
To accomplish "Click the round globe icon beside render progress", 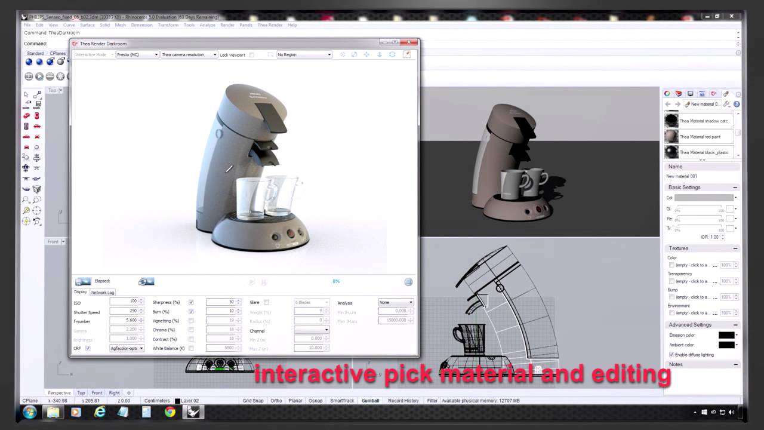I will (408, 282).
